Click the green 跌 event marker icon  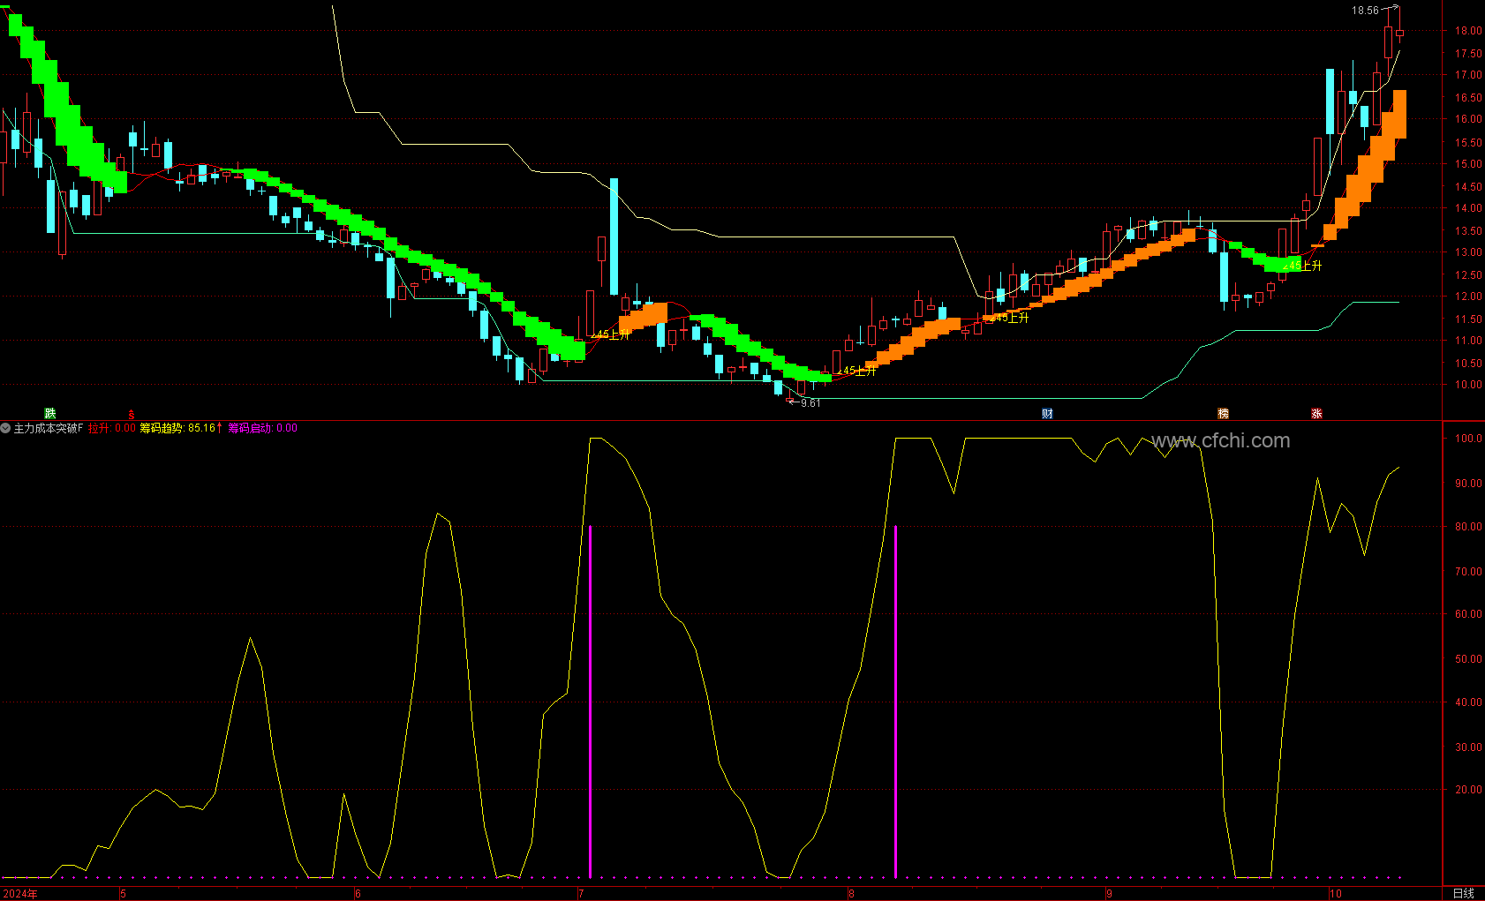click(x=50, y=414)
